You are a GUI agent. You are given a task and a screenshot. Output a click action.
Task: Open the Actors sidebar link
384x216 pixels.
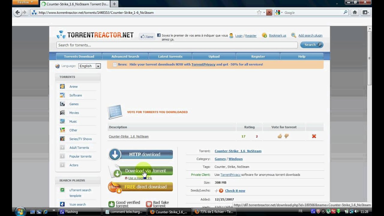[74, 165]
